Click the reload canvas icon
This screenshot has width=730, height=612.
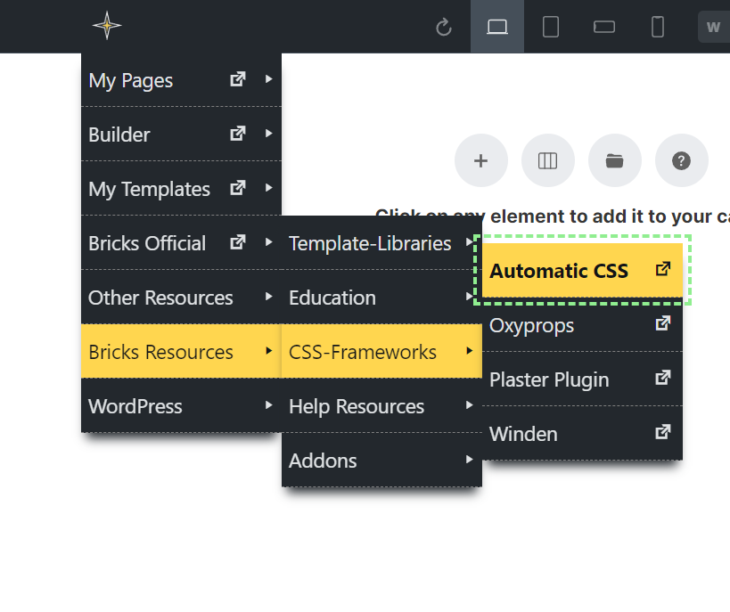tap(444, 28)
